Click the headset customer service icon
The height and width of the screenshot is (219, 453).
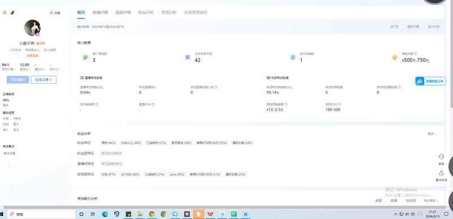[441, 156]
